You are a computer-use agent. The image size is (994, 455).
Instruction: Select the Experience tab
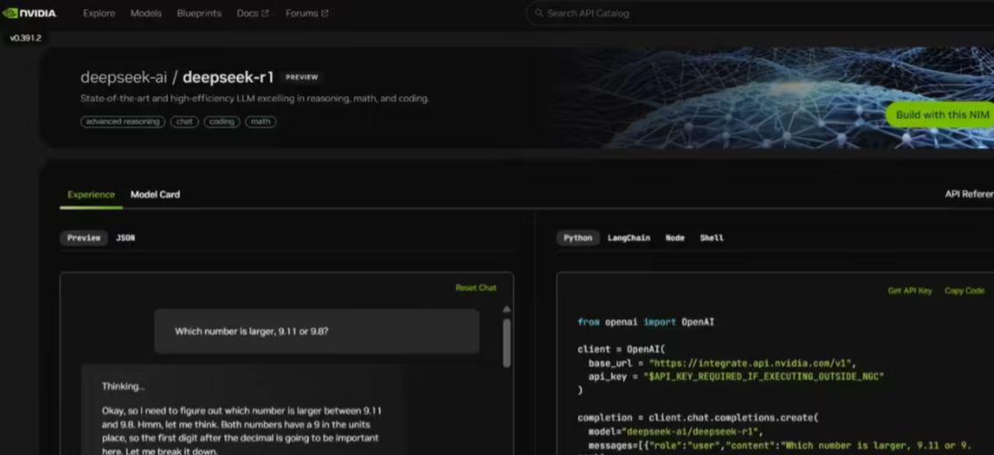tap(91, 195)
